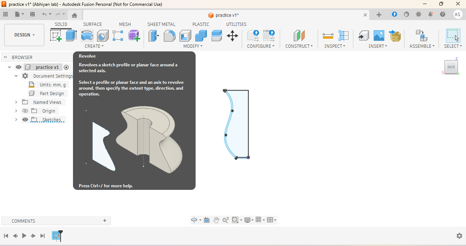Switch to the PLASTIC tab
The width and height of the screenshot is (466, 246).
point(201,24)
